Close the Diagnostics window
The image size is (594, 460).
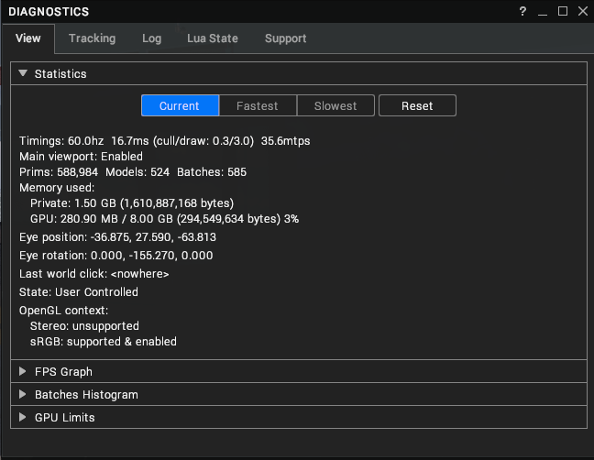pos(582,12)
